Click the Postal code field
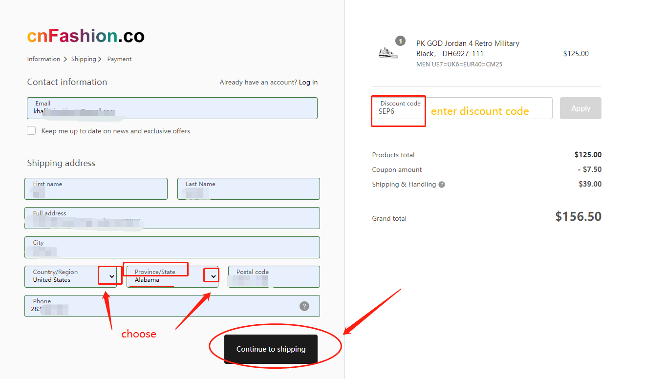This screenshot has height=379, width=665. pyautogui.click(x=274, y=276)
